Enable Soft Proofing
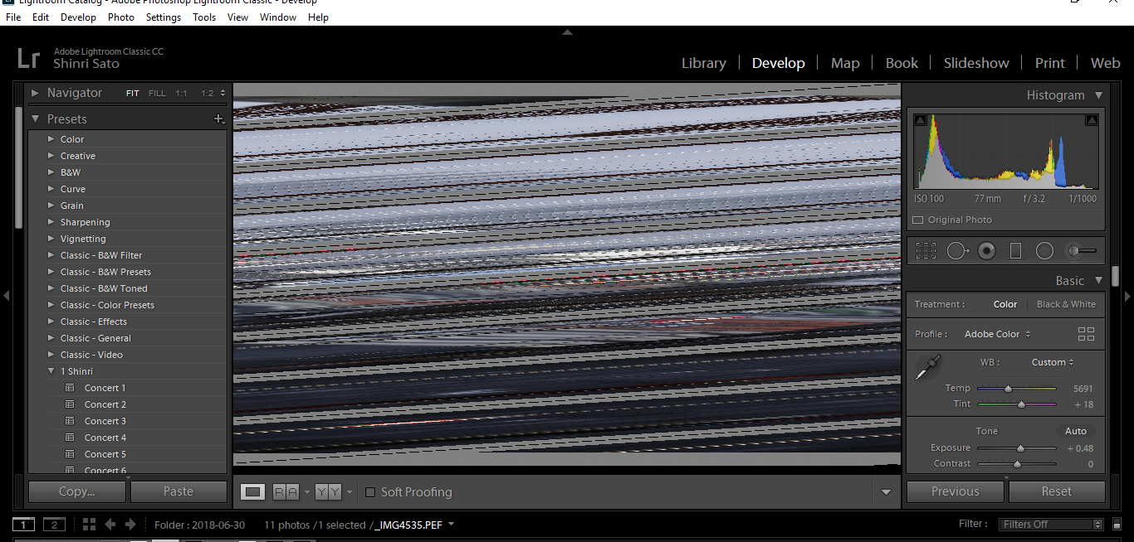Image resolution: width=1134 pixels, height=542 pixels. point(369,491)
